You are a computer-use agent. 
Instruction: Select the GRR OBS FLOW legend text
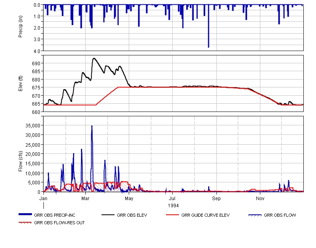[x=280, y=216]
